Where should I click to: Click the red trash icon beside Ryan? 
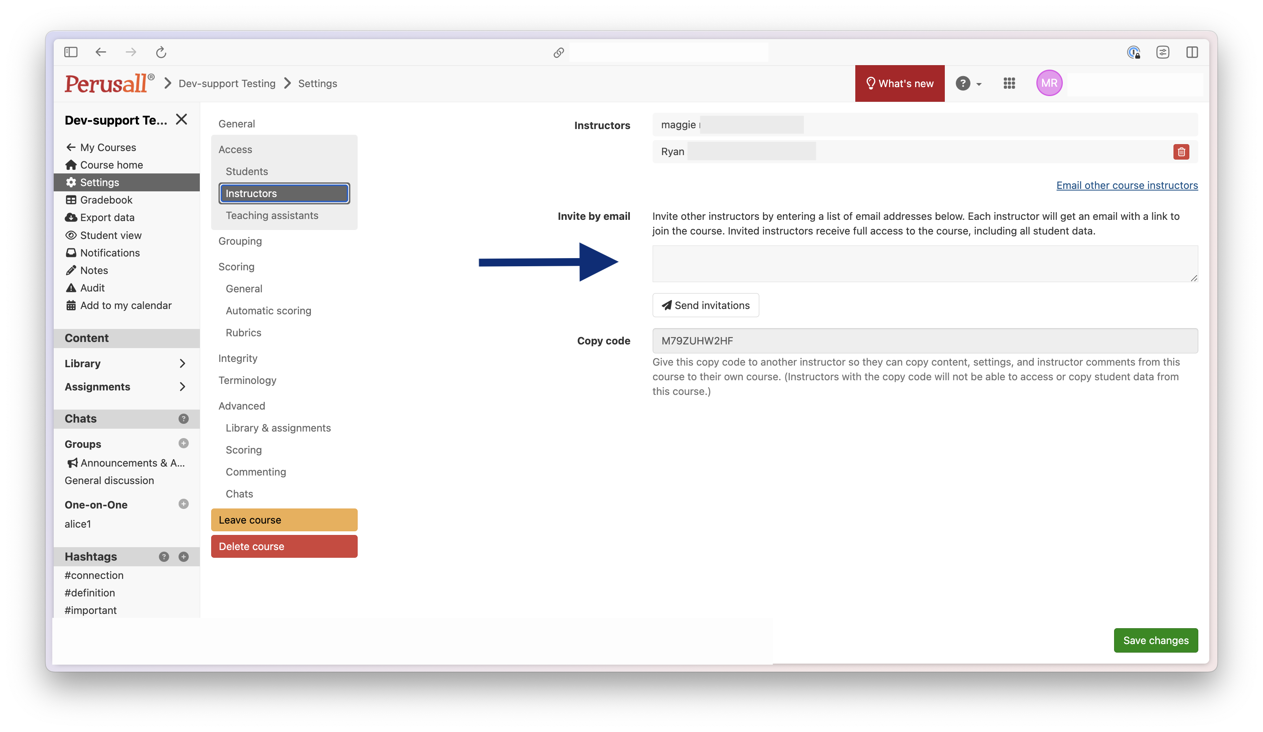coord(1181,152)
